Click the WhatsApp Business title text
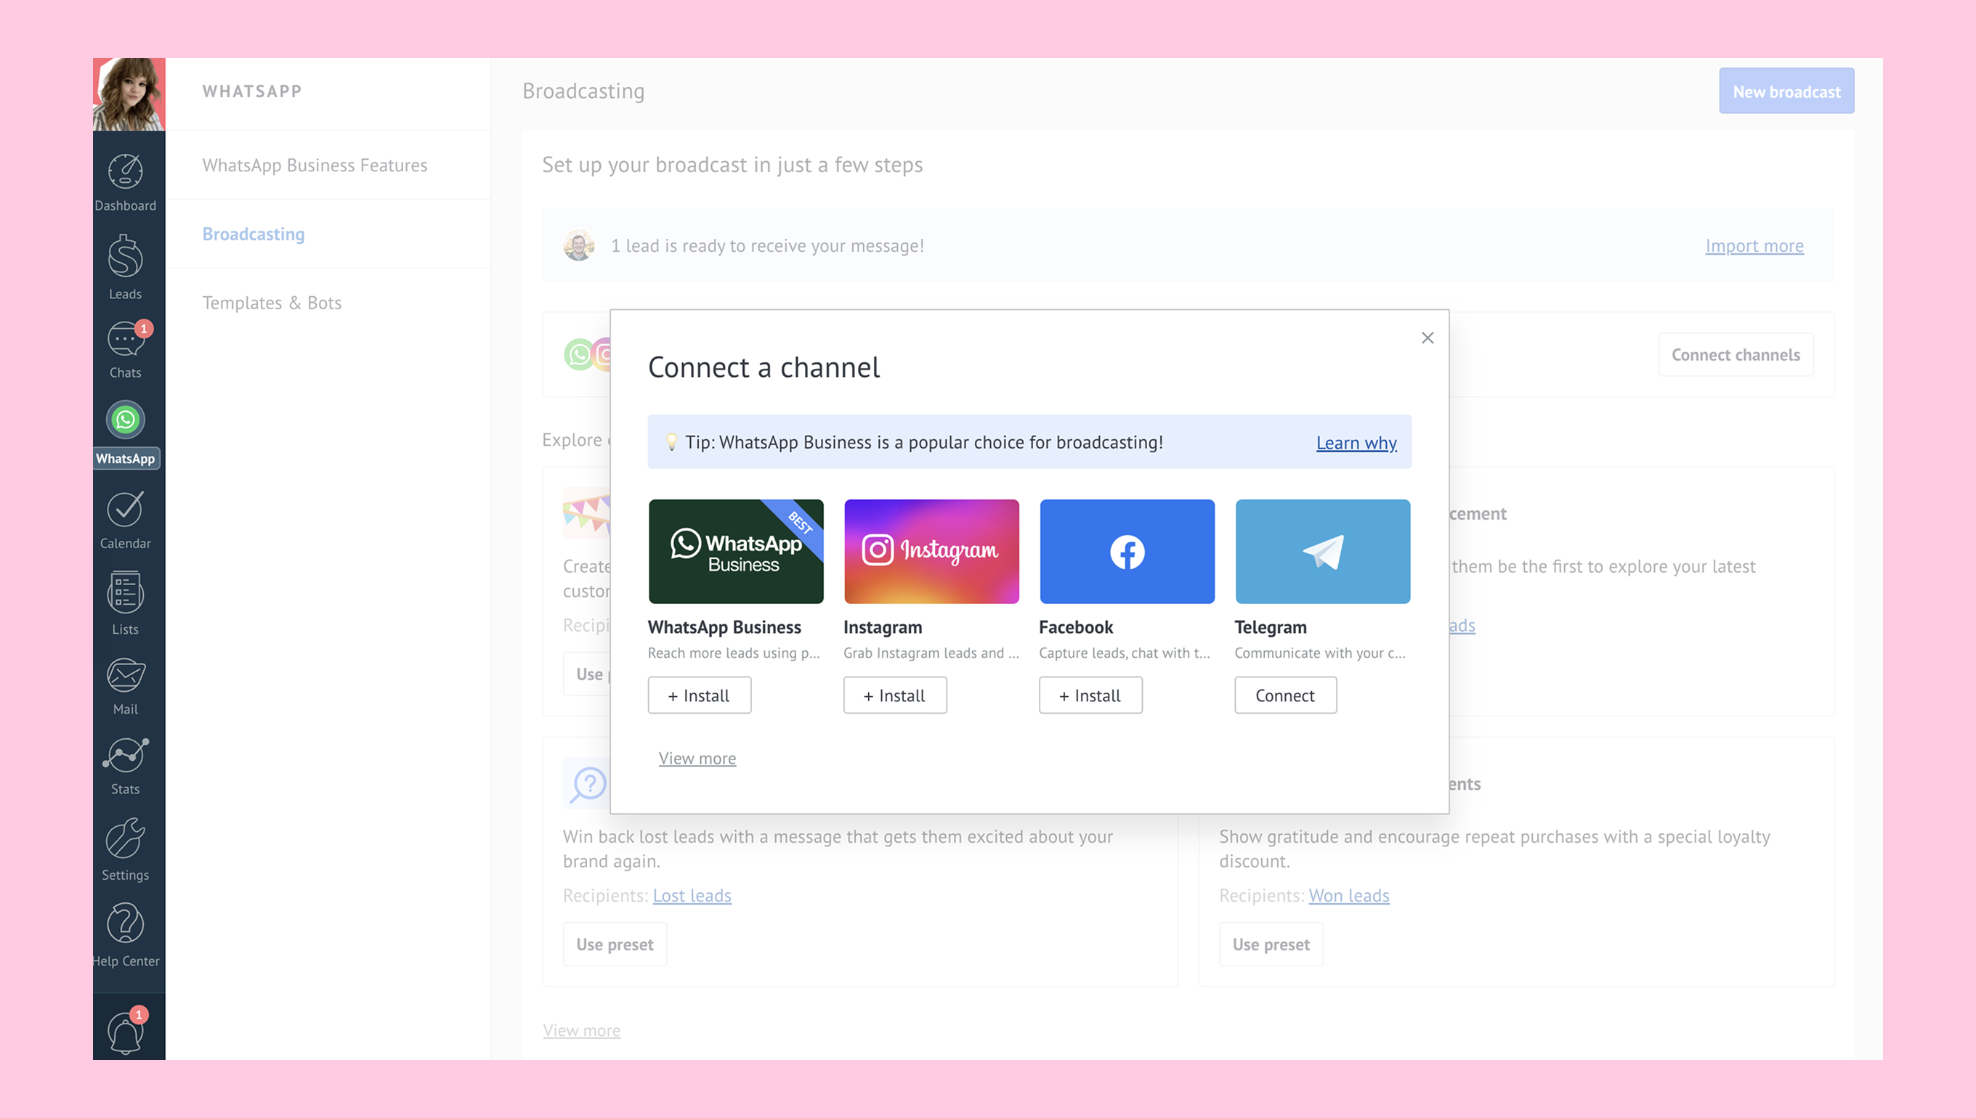The height and width of the screenshot is (1118, 1976). pyautogui.click(x=724, y=627)
